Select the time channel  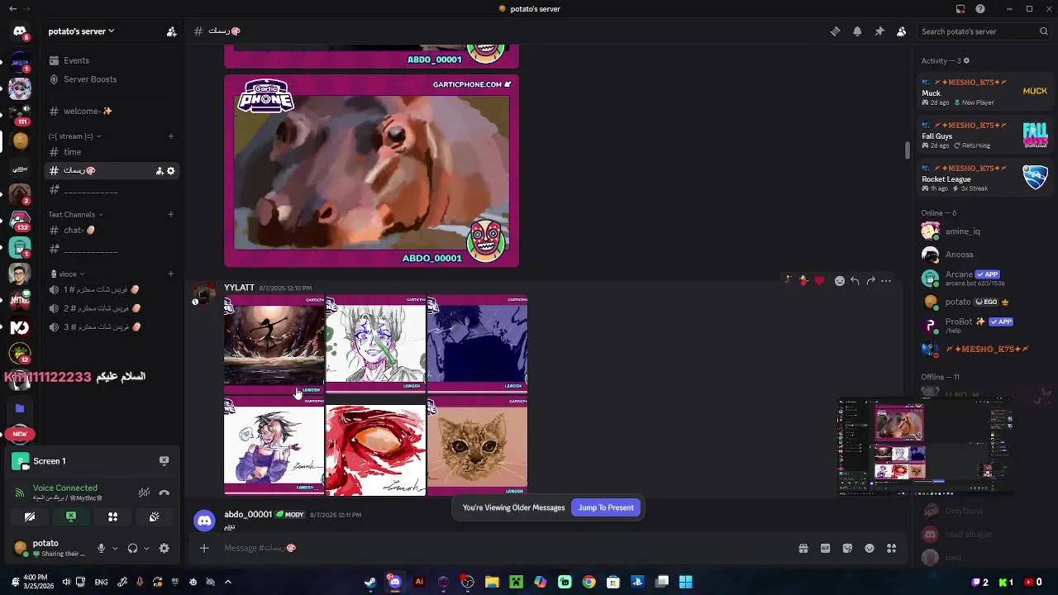(73, 152)
